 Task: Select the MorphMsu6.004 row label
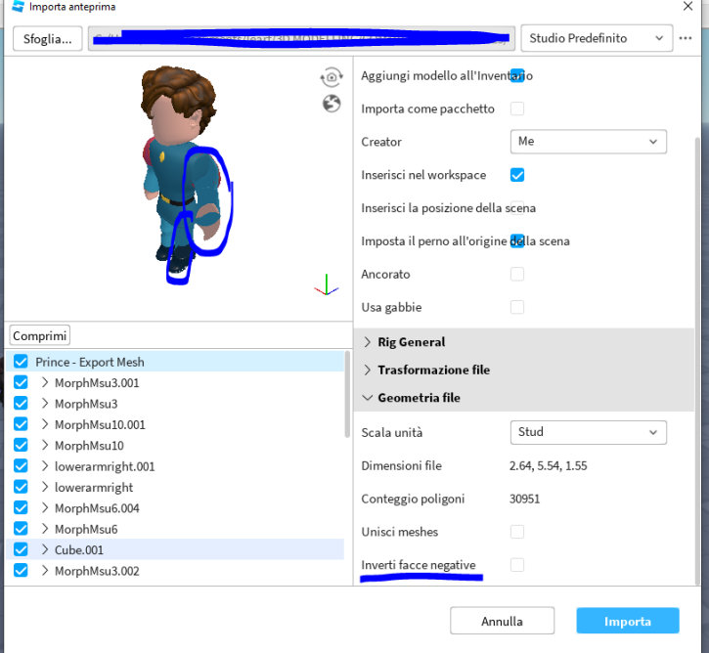(97, 508)
